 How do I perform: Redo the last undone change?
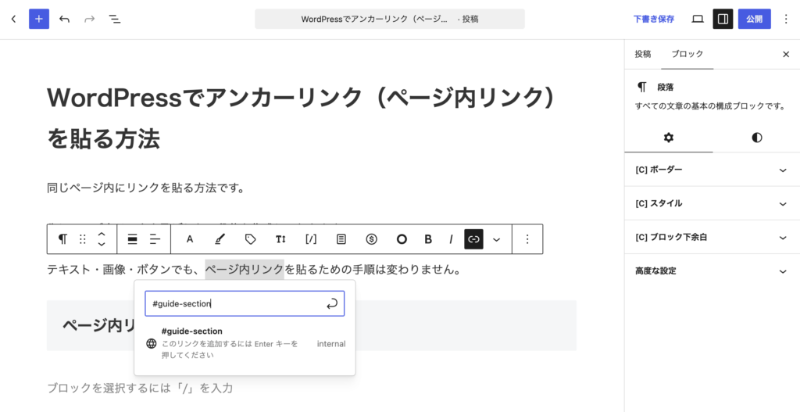tap(89, 19)
